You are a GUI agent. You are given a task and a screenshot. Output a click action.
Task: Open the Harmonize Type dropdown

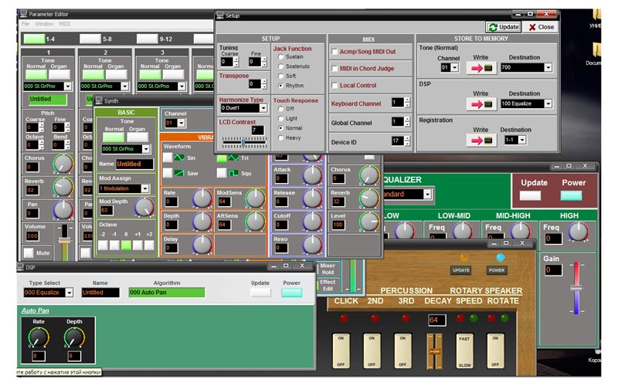click(x=263, y=109)
